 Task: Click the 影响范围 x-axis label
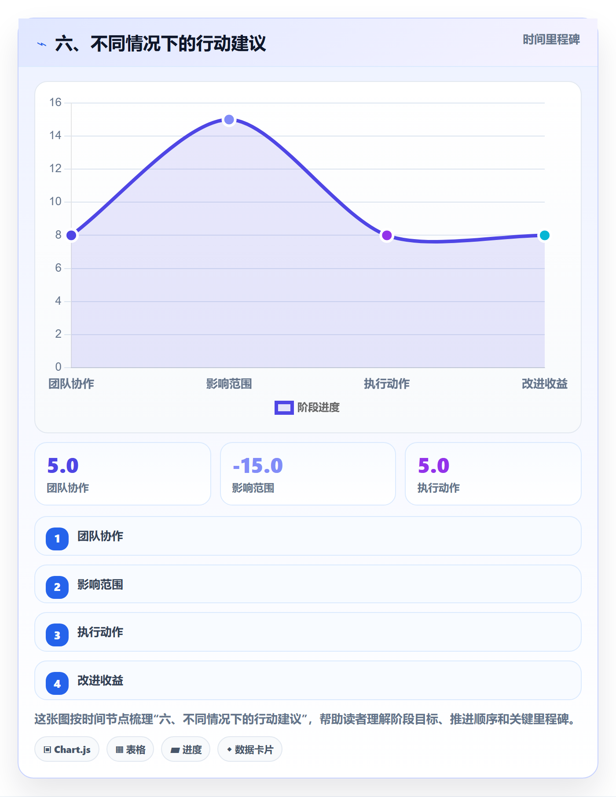point(229,384)
